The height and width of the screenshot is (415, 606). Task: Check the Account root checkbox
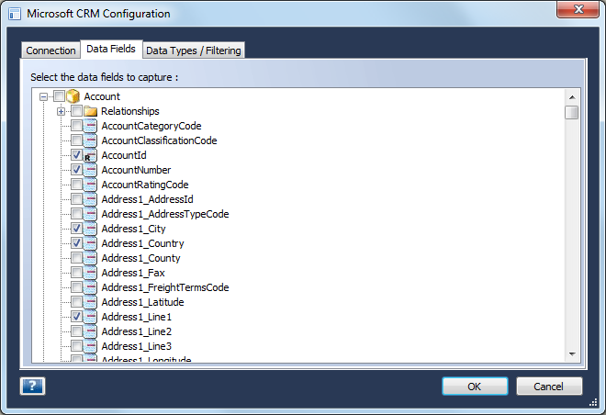click(59, 95)
